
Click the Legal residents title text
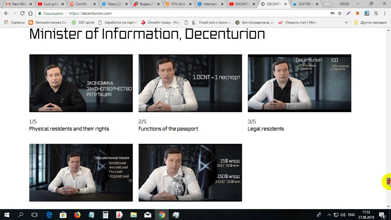tap(266, 129)
